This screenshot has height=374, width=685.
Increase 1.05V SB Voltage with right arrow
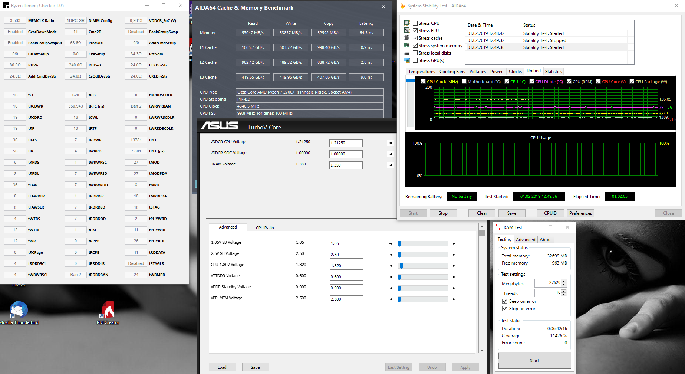click(x=454, y=244)
